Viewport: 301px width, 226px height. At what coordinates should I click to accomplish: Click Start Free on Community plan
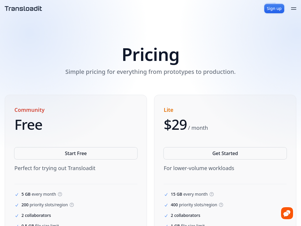point(76,153)
